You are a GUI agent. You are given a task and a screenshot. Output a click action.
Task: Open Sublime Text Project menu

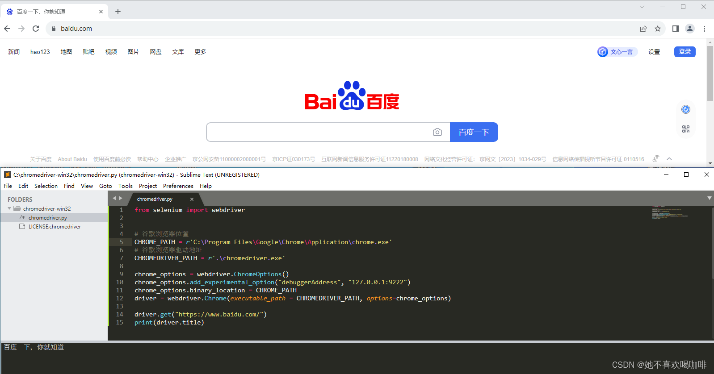pyautogui.click(x=148, y=186)
